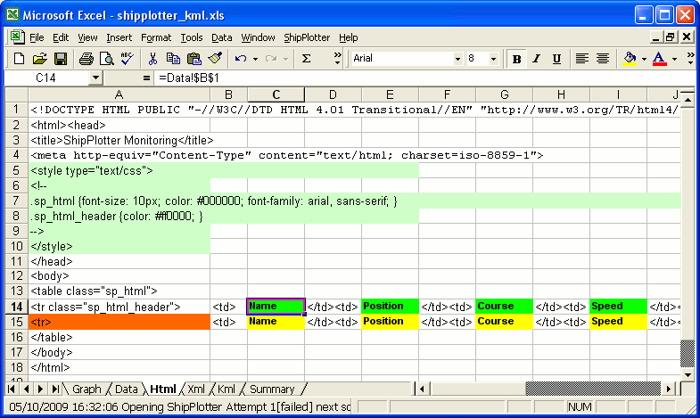Open the Data menu
The width and height of the screenshot is (700, 418).
[221, 37]
